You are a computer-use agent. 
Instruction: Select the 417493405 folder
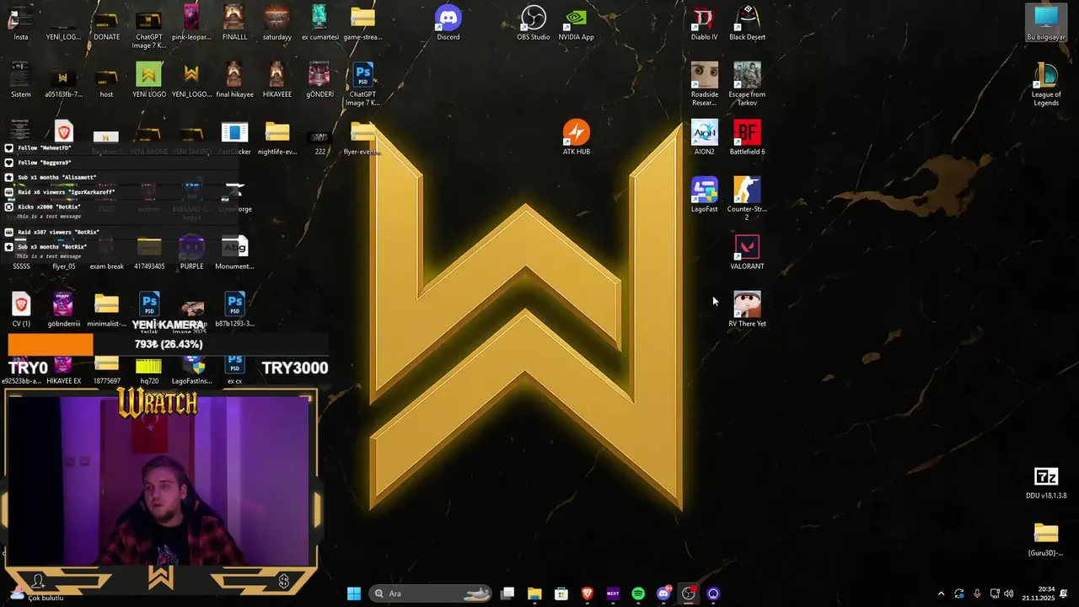click(149, 252)
